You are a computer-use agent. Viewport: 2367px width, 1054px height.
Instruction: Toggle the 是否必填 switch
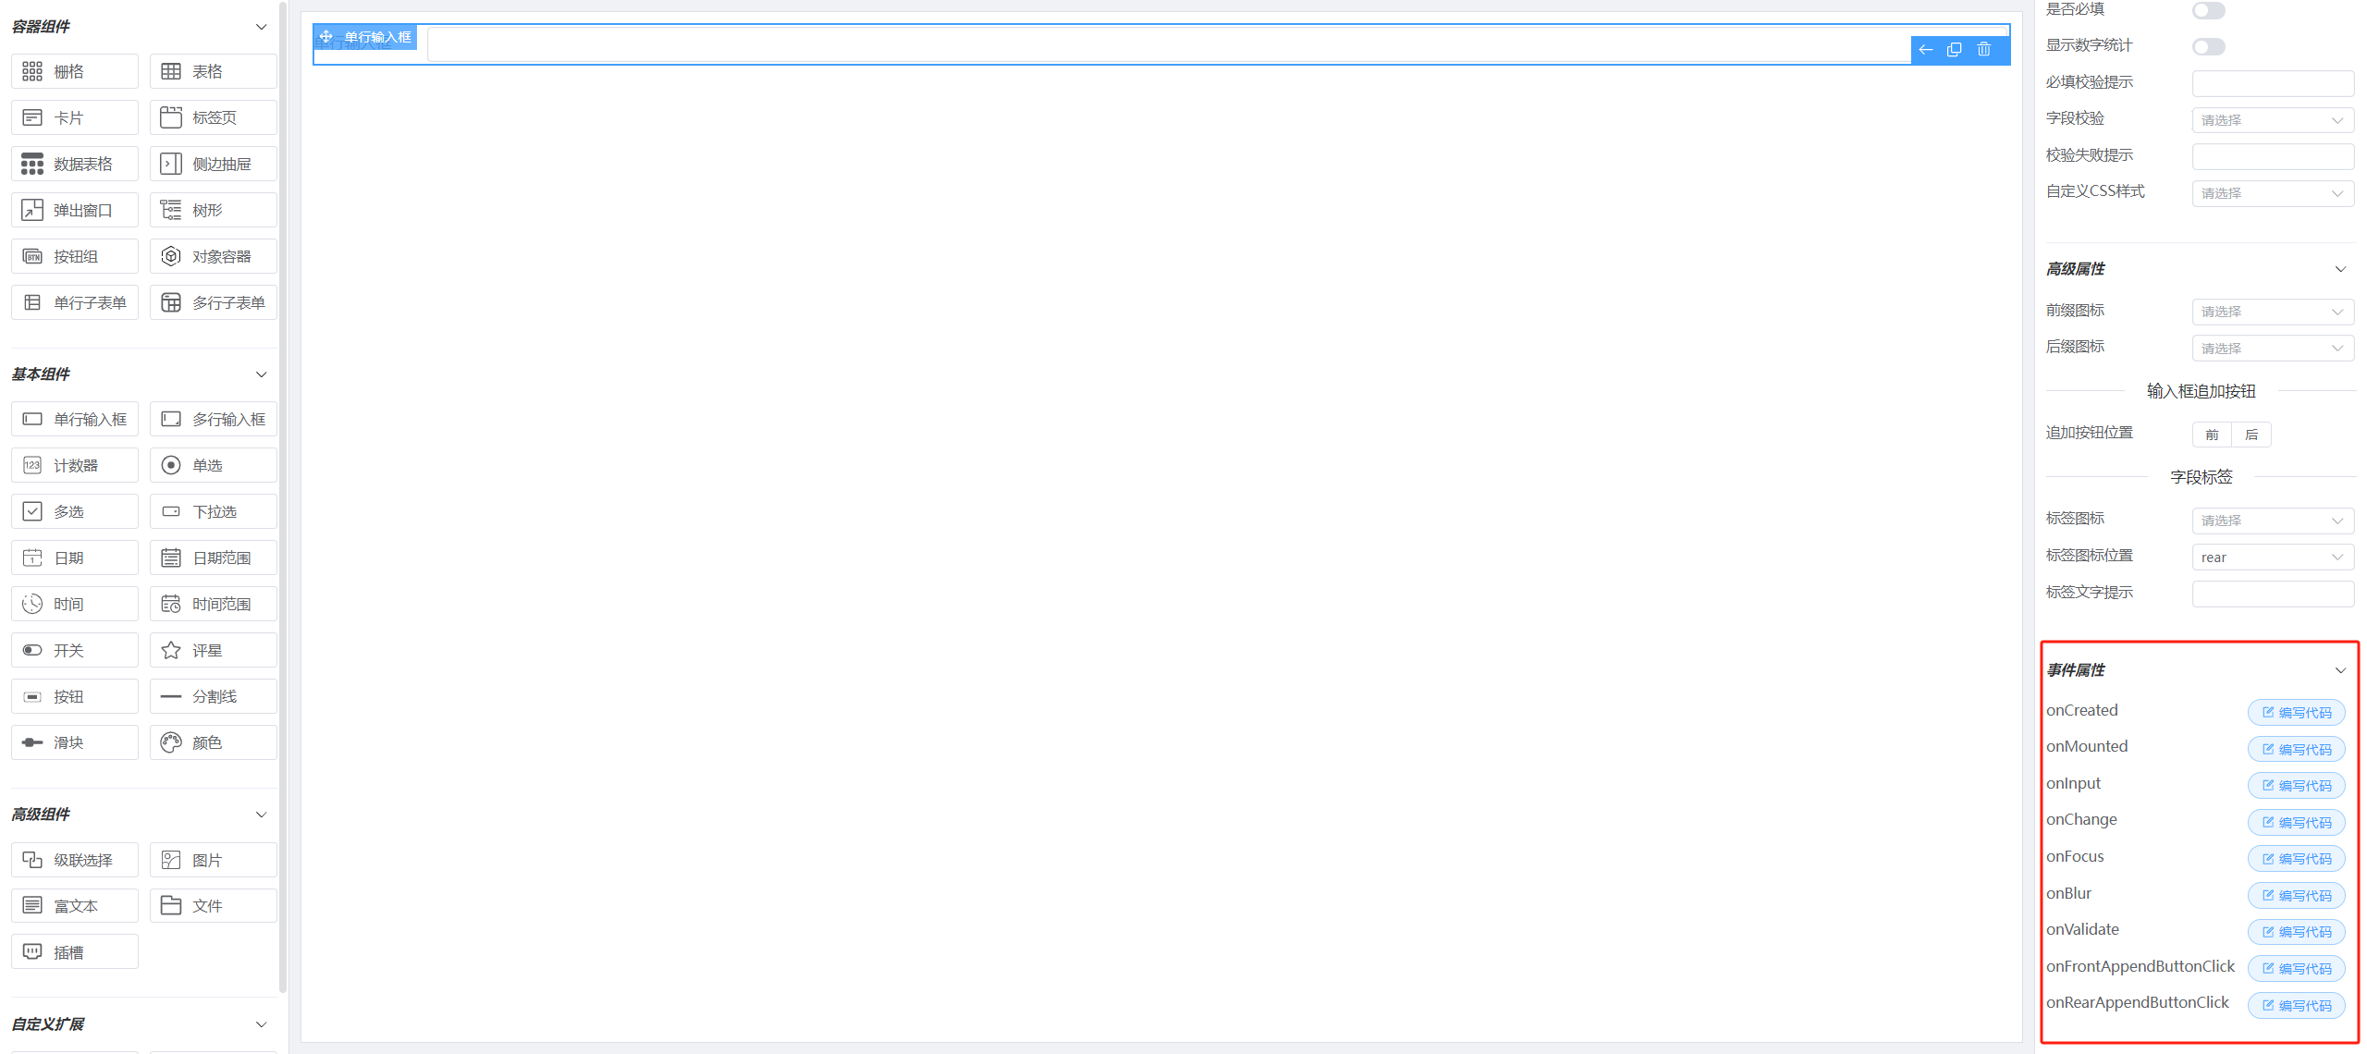tap(2208, 10)
